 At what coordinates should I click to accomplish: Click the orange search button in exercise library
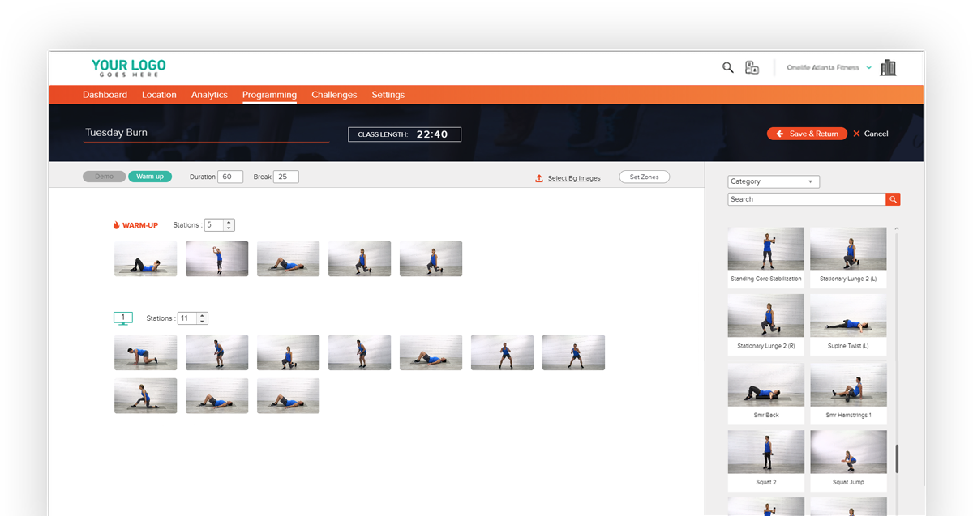tap(893, 199)
